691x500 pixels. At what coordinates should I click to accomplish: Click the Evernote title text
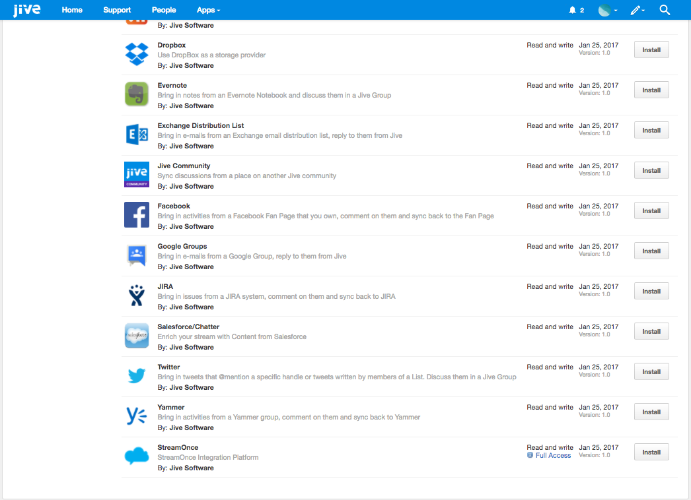click(x=172, y=85)
